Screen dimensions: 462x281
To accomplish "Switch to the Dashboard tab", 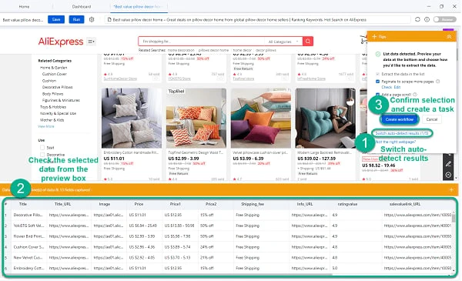I will pyautogui.click(x=82, y=6).
